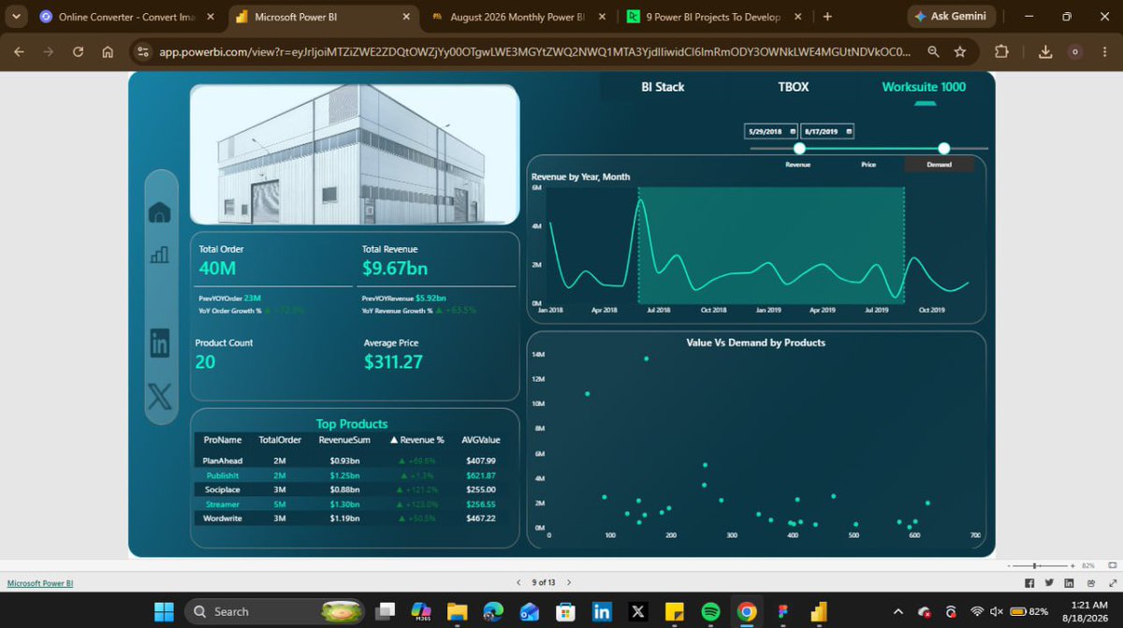This screenshot has width=1123, height=628.
Task: Show hidden system tray icons
Action: (897, 611)
